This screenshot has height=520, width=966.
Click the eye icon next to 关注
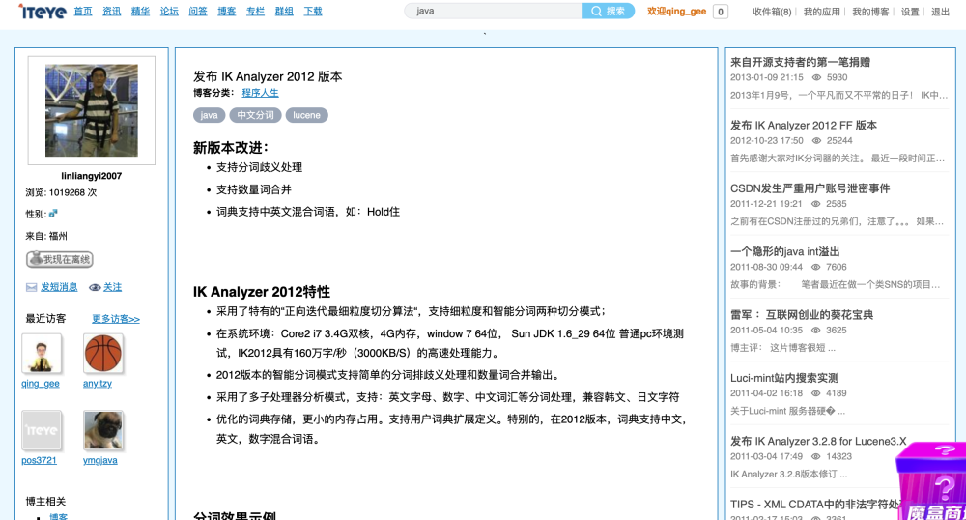click(x=95, y=287)
